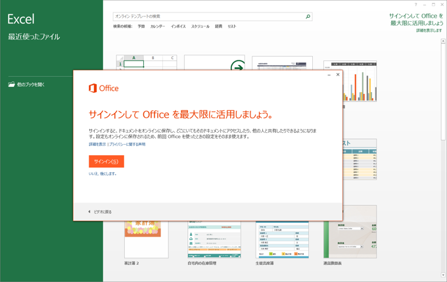This screenshot has width=447, height=282.
Task: Click the template list scrollbar thumb
Action: click(443, 92)
